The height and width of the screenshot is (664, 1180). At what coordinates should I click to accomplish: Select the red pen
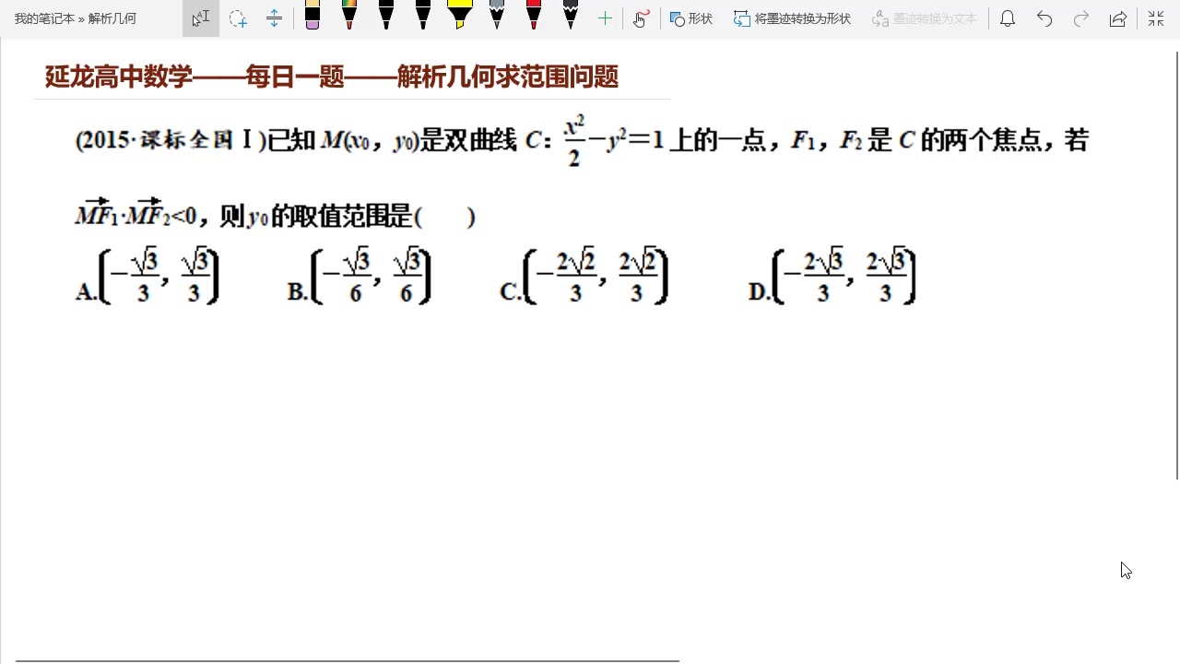click(534, 15)
